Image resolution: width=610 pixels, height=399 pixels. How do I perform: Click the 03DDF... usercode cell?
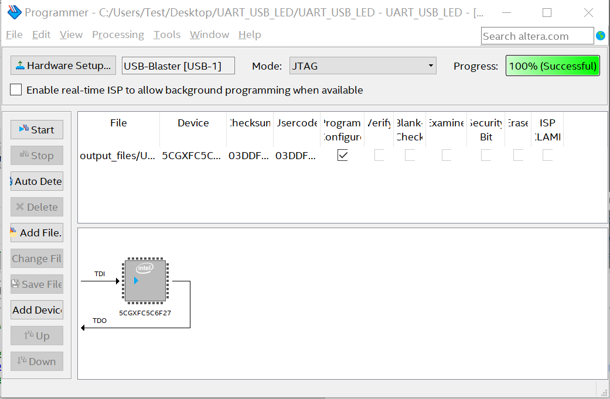(x=296, y=156)
